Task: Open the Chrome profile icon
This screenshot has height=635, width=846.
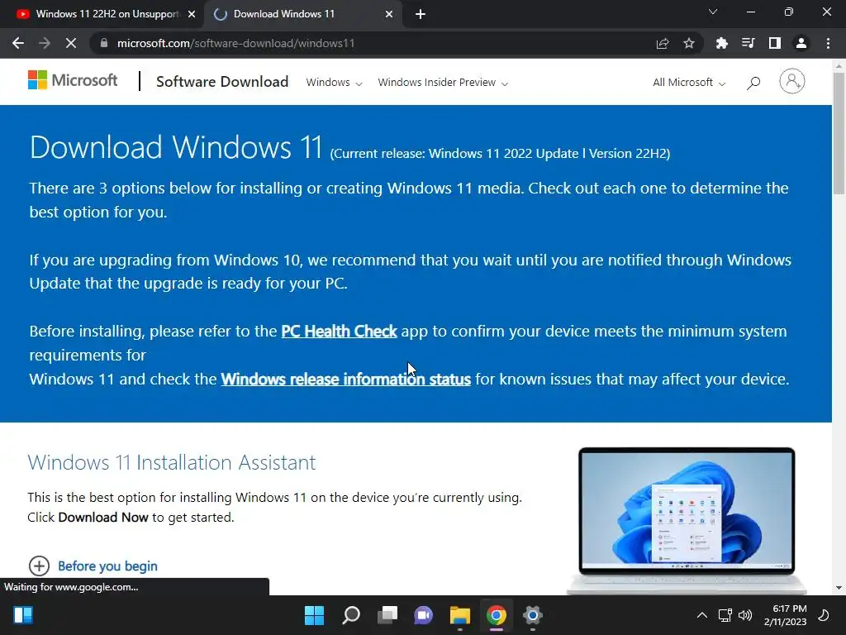Action: point(801,43)
